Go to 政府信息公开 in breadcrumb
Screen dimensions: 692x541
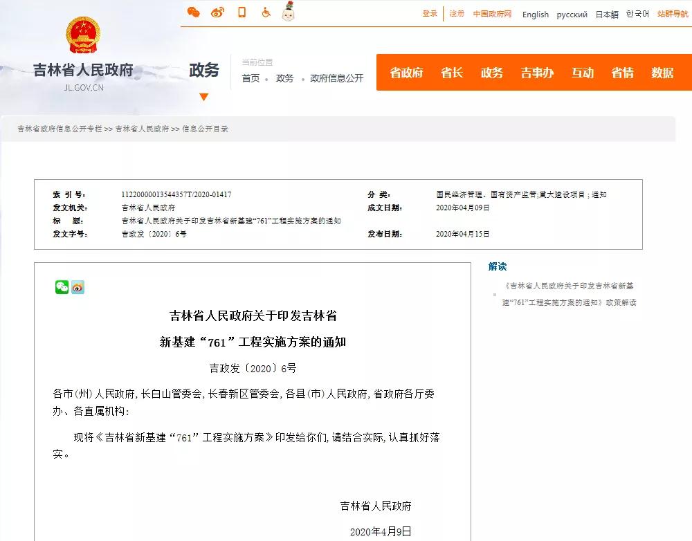click(x=336, y=78)
